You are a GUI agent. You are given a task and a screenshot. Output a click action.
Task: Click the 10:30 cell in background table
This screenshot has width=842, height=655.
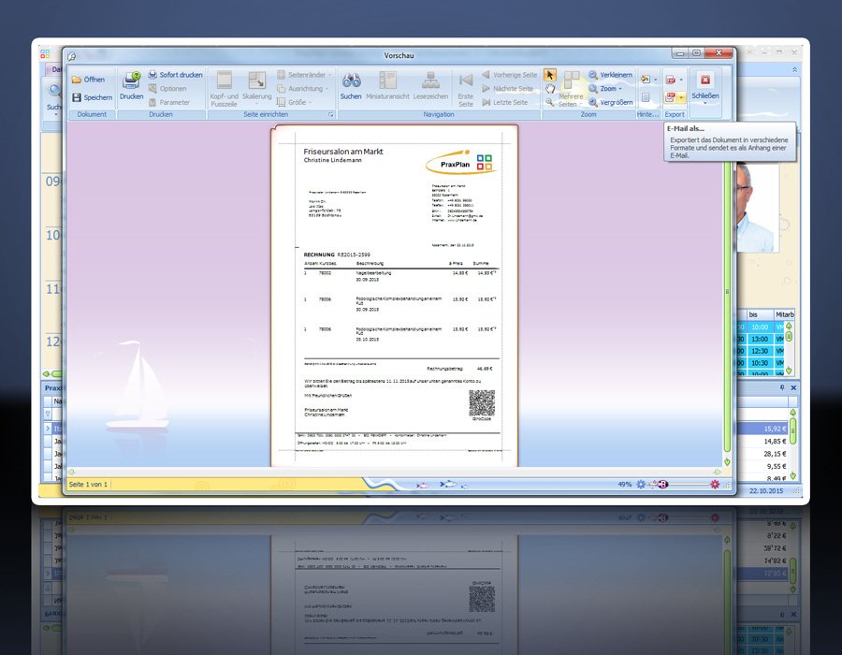tap(760, 362)
